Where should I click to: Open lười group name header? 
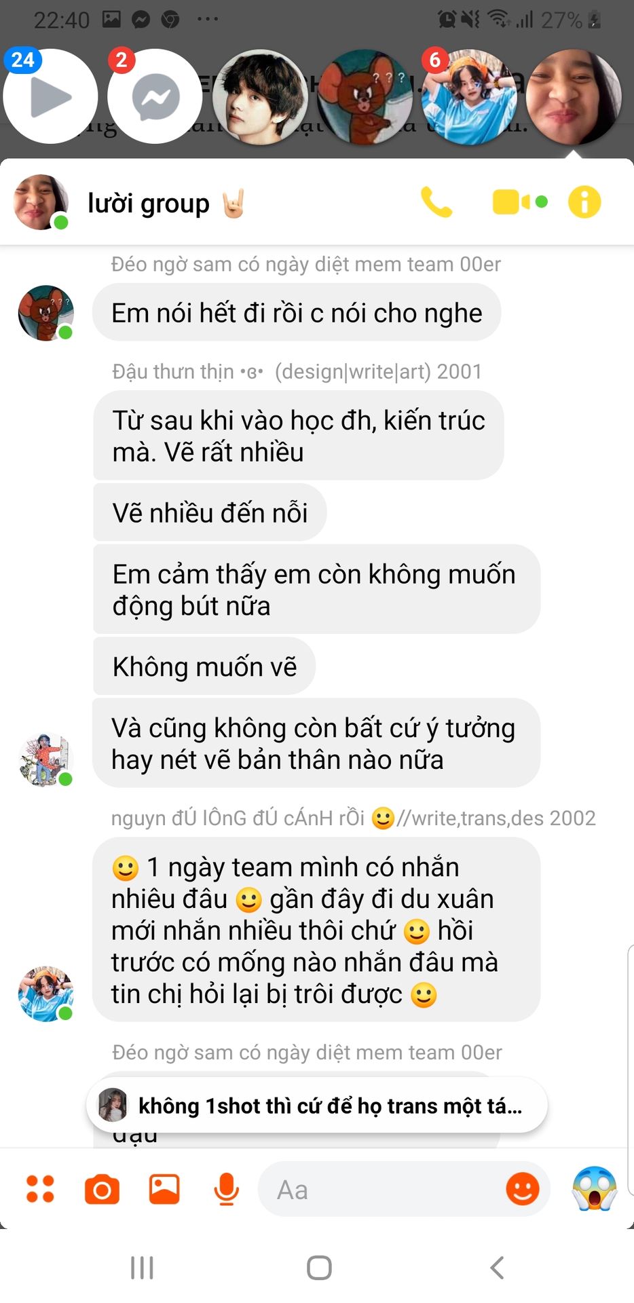(148, 203)
